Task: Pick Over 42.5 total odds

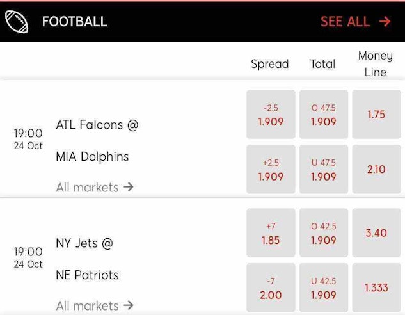Action: click(323, 233)
